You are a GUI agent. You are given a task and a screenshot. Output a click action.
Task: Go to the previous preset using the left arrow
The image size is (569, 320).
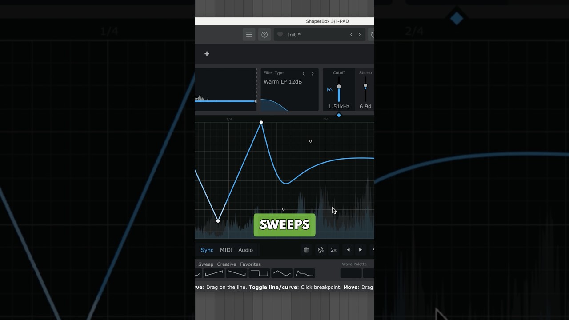click(351, 35)
